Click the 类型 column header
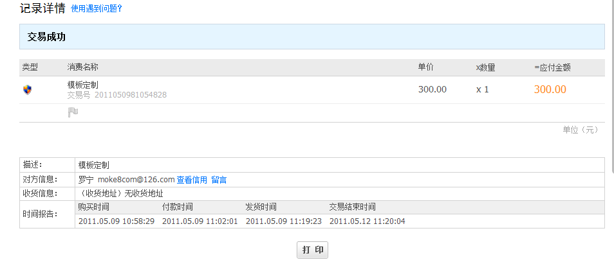 coord(30,67)
